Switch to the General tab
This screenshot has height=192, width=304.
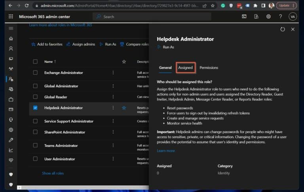click(x=165, y=67)
